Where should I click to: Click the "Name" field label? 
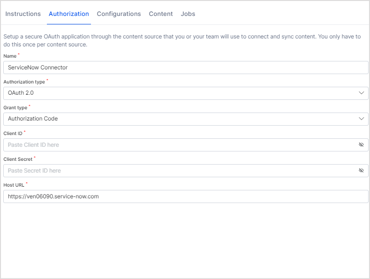coord(10,56)
